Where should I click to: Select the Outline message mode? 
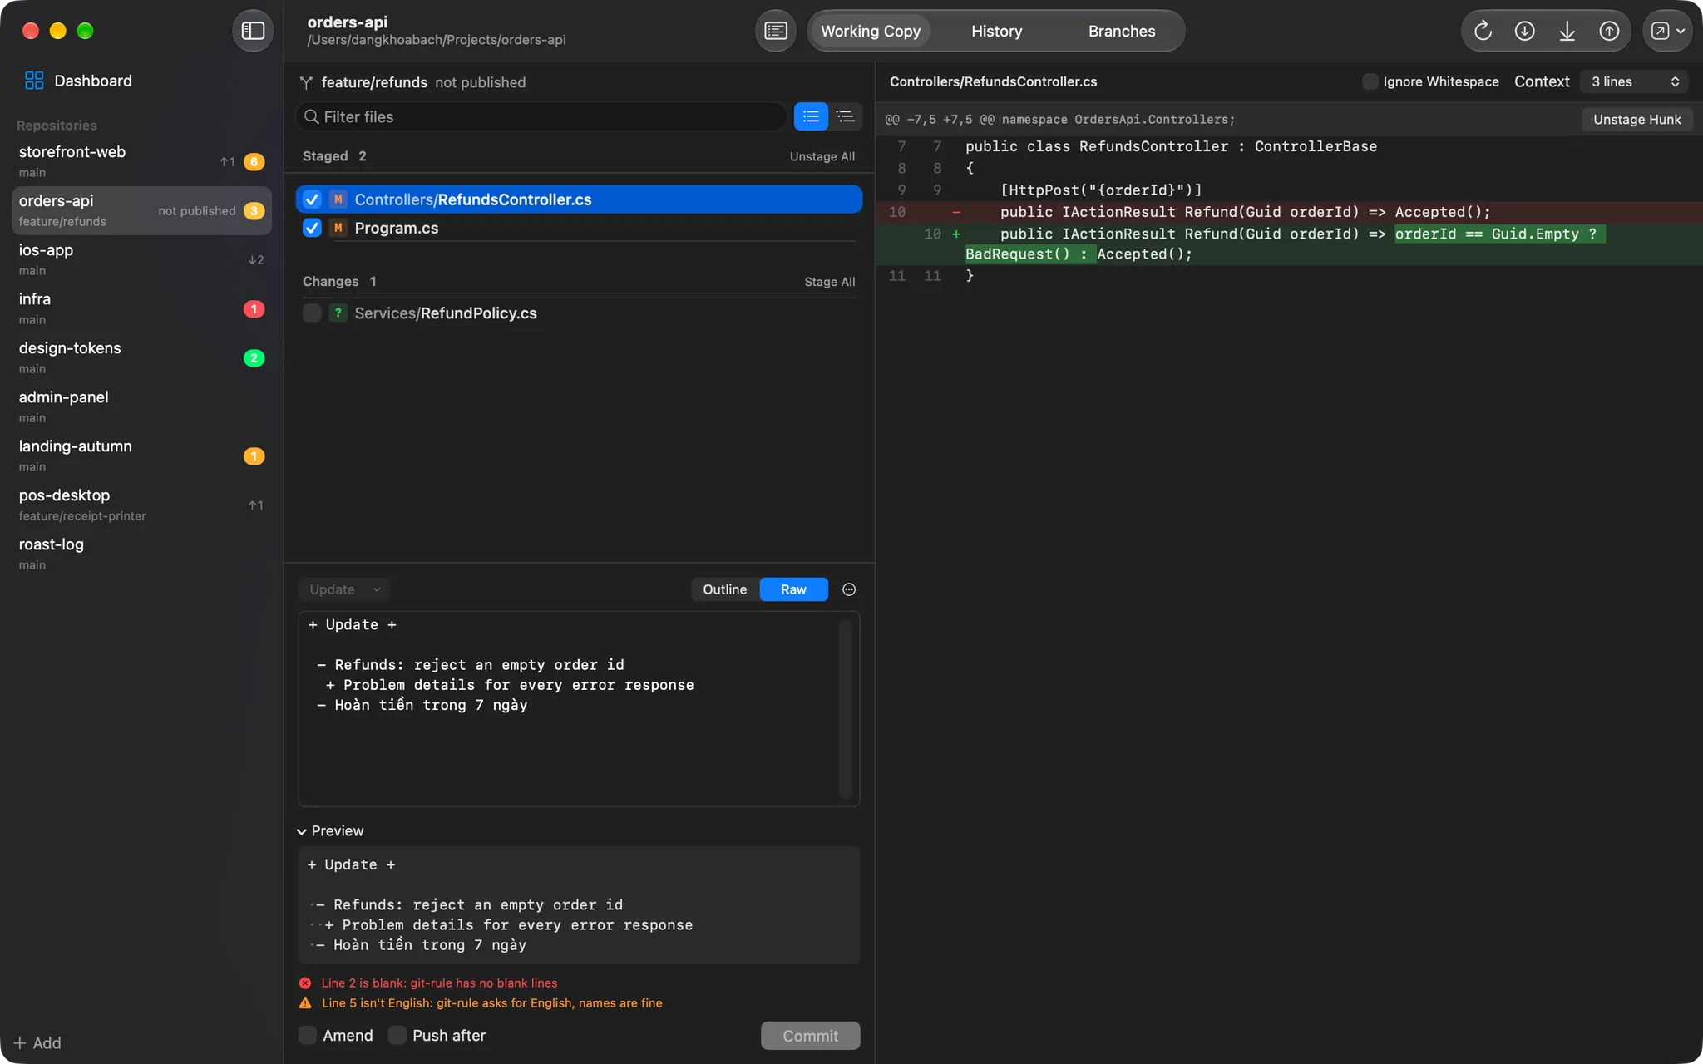point(725,589)
